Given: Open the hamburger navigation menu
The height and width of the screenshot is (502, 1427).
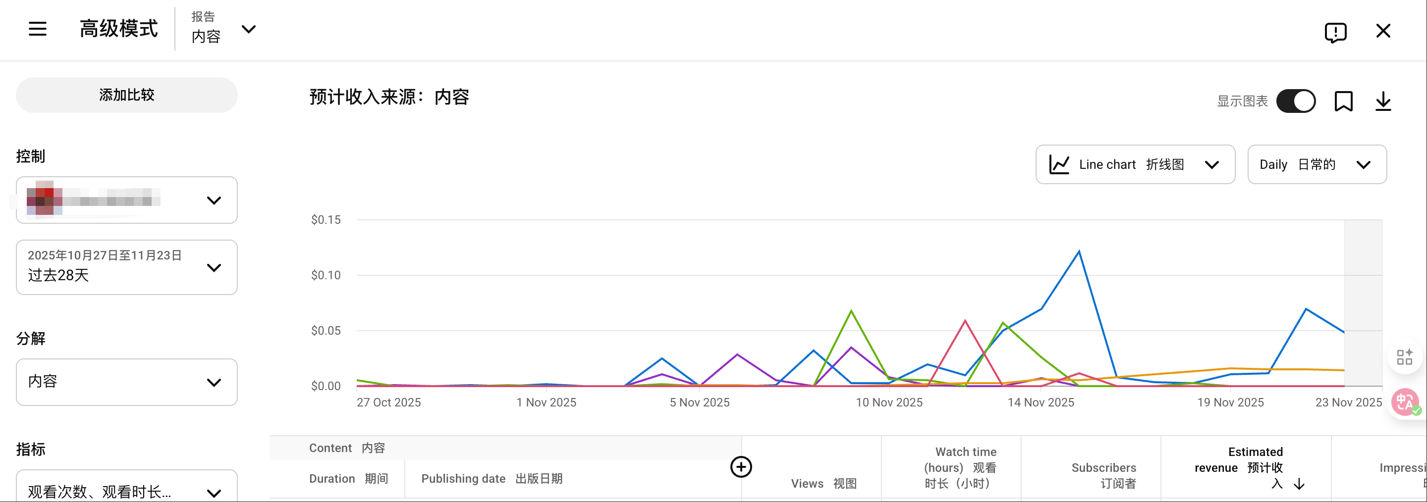Looking at the screenshot, I should (x=38, y=29).
